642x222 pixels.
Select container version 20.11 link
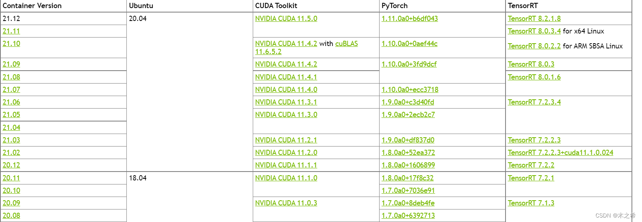[x=11, y=178]
